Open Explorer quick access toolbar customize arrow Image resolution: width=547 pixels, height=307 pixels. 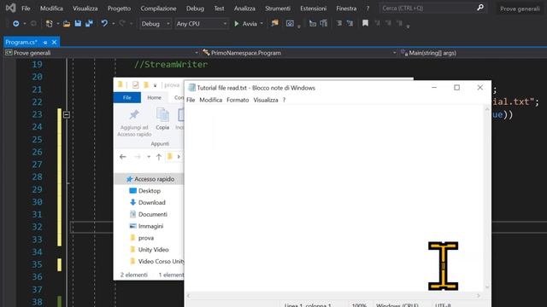pyautogui.click(x=155, y=85)
